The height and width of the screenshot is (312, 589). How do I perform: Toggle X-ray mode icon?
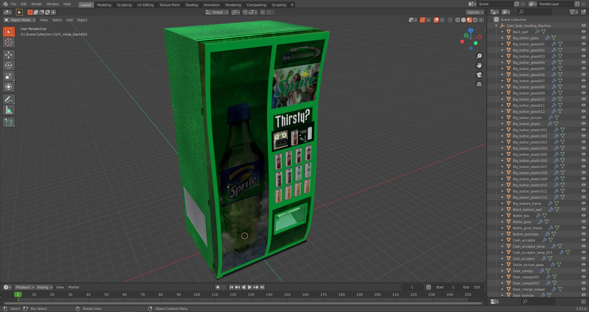click(x=450, y=20)
